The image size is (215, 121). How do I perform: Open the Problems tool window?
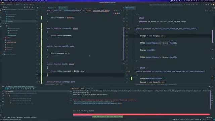[20, 117]
